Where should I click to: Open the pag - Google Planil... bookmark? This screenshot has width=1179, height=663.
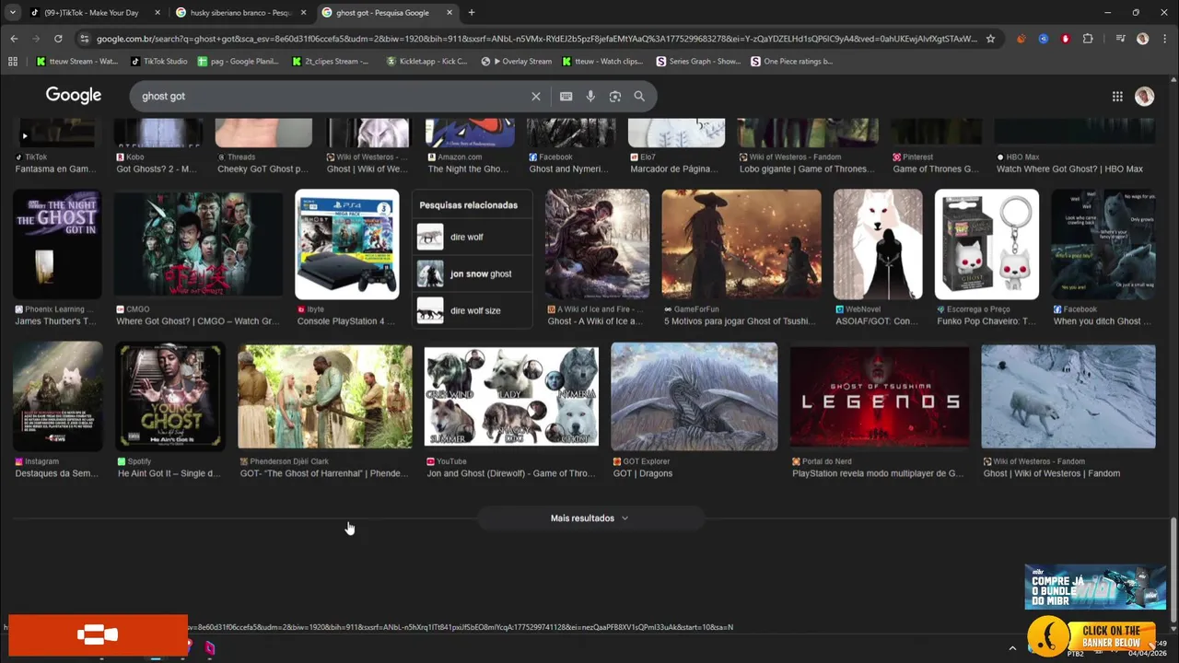[x=239, y=62]
